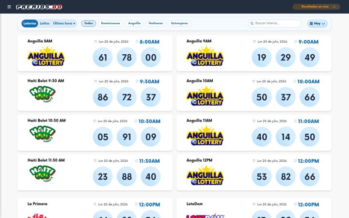Viewport: 349px width, 218px height.
Task: Open the Anguilla 8AM lottery logo
Action: click(x=46, y=56)
